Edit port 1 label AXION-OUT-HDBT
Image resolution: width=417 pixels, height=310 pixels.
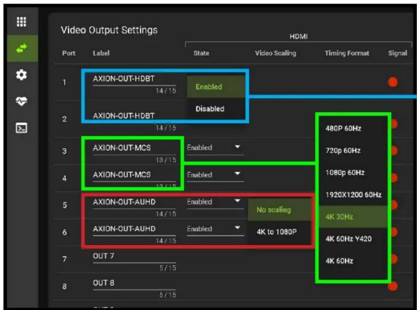pos(134,79)
